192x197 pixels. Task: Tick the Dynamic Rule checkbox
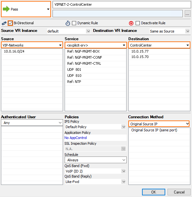74,23
